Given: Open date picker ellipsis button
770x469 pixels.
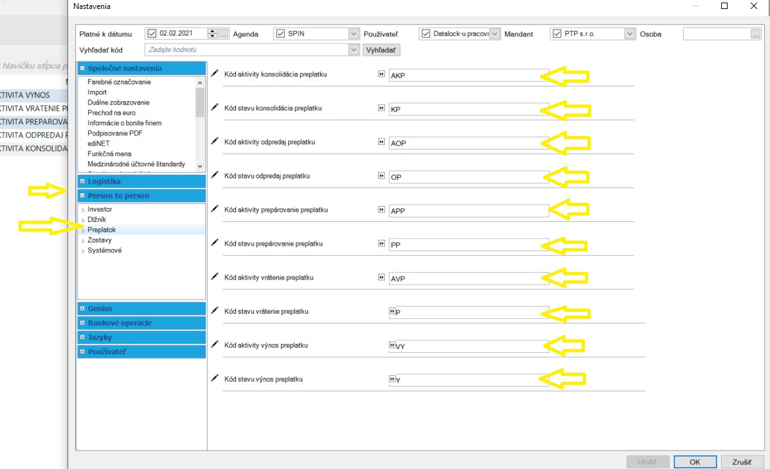Looking at the screenshot, I should 223,34.
